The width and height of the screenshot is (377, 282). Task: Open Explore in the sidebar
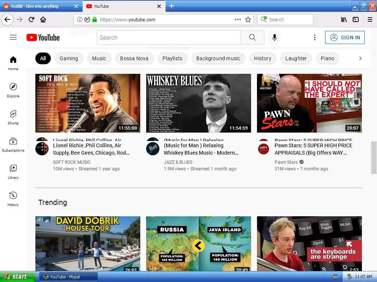pyautogui.click(x=13, y=90)
